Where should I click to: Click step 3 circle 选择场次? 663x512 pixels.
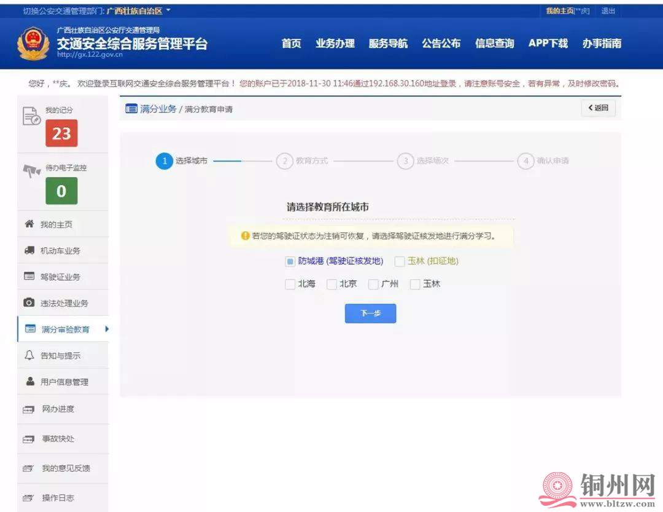pos(406,161)
